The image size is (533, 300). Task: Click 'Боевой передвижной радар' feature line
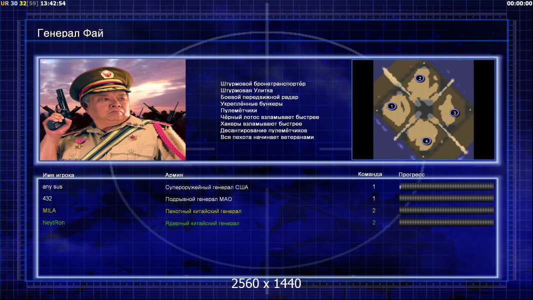coord(259,97)
